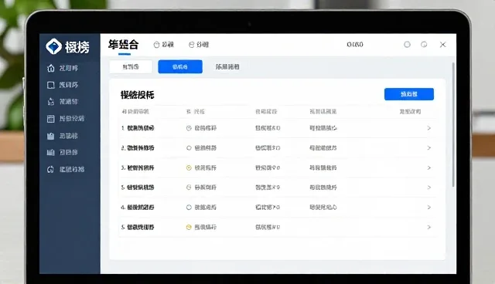Screen dimensions: 495x284
Task: Open the third sidebar item with recycle-style icon
Action: (x=50, y=102)
